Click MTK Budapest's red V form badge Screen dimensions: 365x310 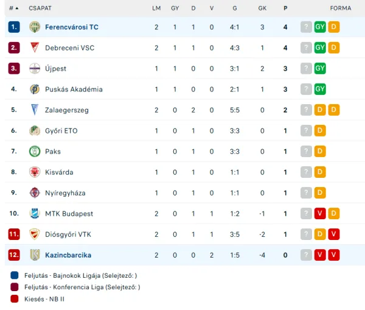[x=320, y=213]
